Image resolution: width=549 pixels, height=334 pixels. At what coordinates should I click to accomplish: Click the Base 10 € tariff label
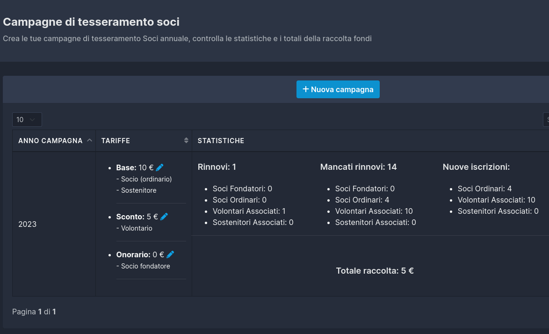pos(135,167)
